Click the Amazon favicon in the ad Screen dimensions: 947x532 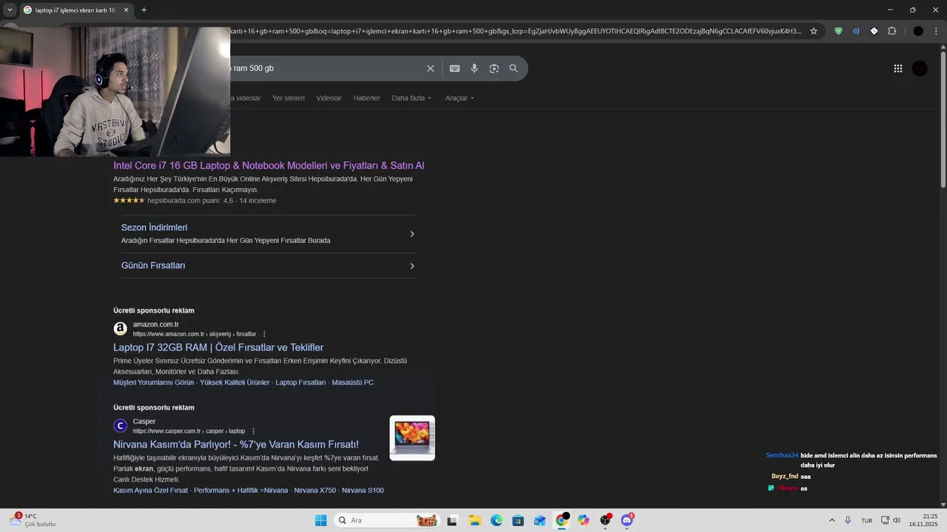[x=120, y=329]
